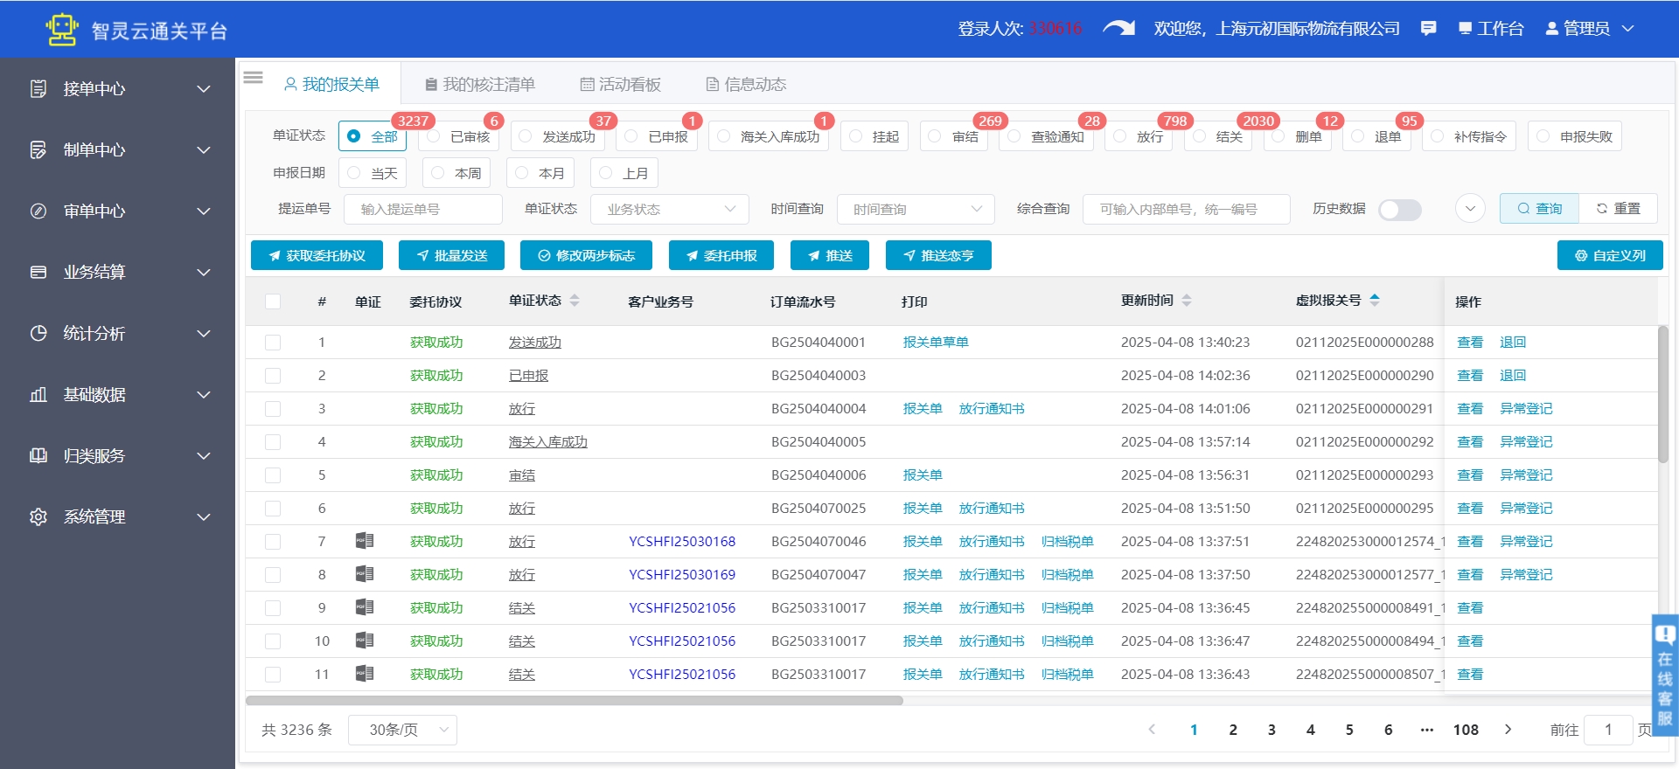Click the robot logo of 智灵云通关平台
This screenshot has height=769, width=1679.
pyautogui.click(x=62, y=29)
